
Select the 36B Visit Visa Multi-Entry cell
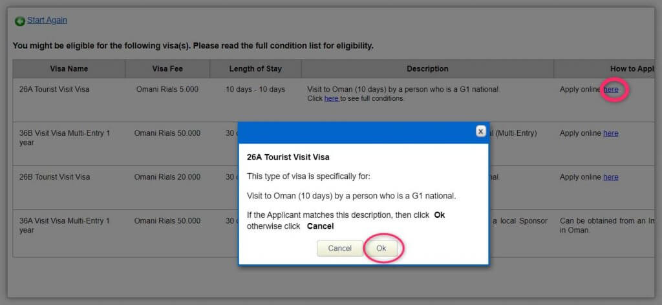click(x=65, y=138)
